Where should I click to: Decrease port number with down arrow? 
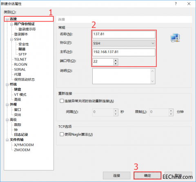116,64
